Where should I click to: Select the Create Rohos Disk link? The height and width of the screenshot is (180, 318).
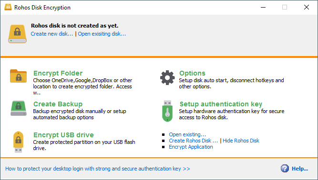coord(194,141)
